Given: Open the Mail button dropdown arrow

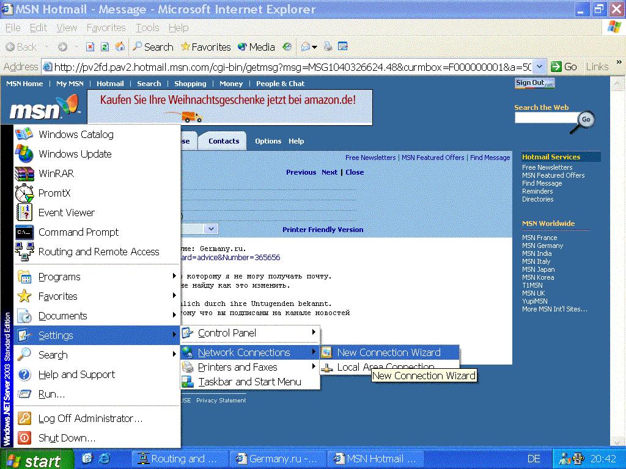Looking at the screenshot, I should coord(315,47).
